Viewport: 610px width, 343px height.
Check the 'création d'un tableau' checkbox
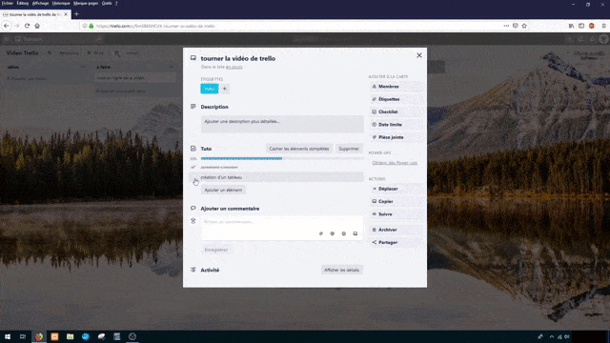[193, 178]
